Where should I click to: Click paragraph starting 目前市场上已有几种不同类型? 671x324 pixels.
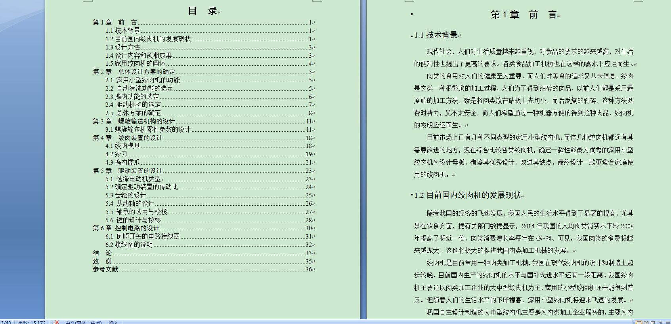[x=524, y=156]
